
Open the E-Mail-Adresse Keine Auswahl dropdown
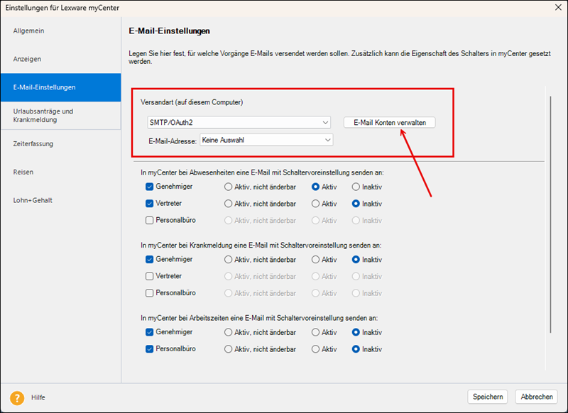tap(266, 140)
